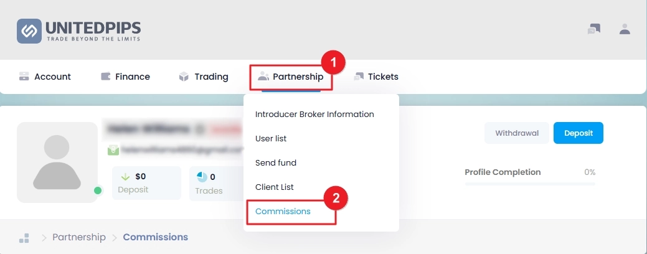Click the Finance wallet icon
The width and height of the screenshot is (647, 254).
click(x=106, y=77)
